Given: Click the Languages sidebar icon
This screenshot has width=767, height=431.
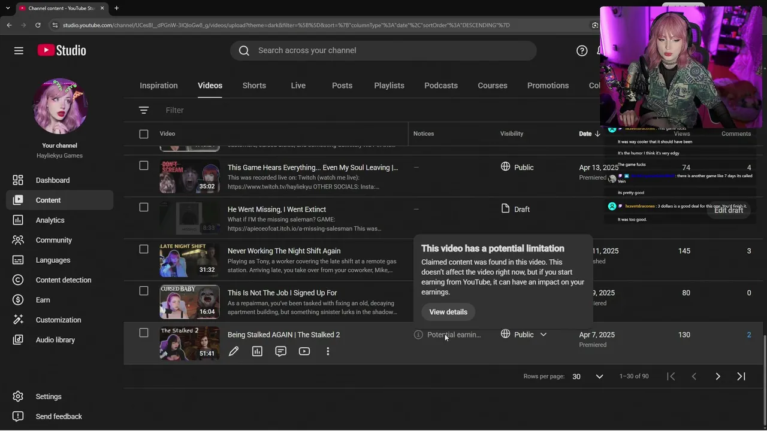Looking at the screenshot, I should [18, 260].
